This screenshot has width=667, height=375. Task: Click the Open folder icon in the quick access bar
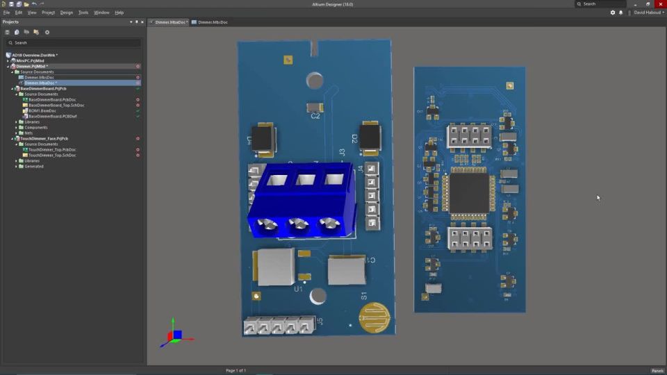[x=26, y=4]
